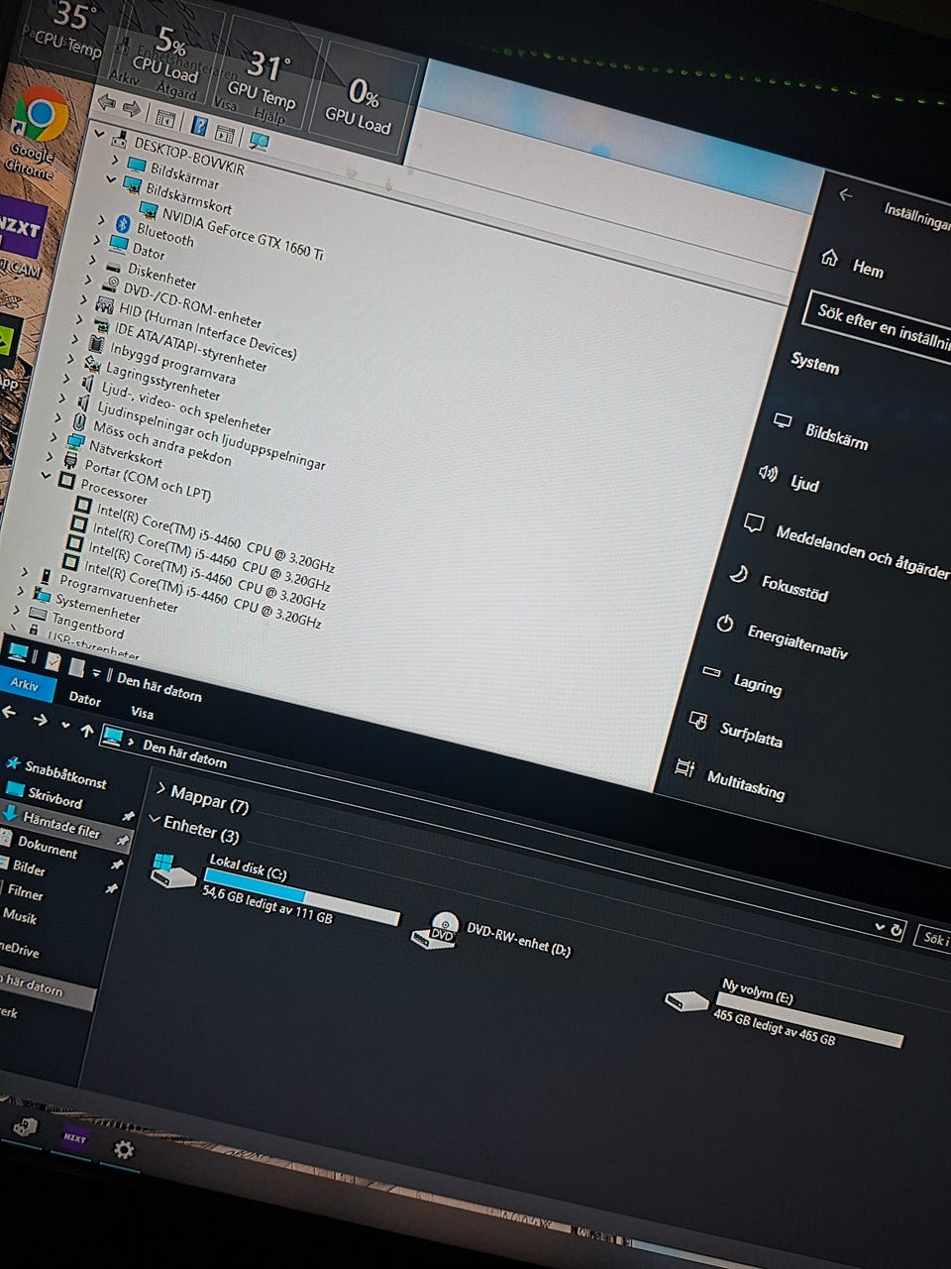Click the Bluetooth category icon
951x1269 pixels.
tap(124, 222)
